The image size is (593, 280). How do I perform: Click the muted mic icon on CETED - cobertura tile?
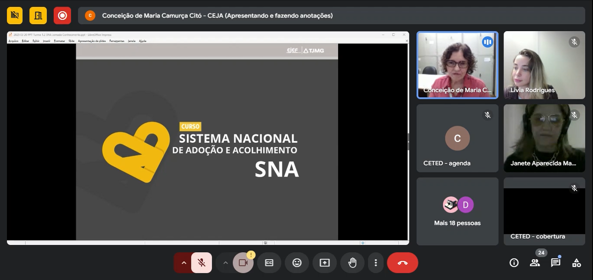tap(574, 188)
